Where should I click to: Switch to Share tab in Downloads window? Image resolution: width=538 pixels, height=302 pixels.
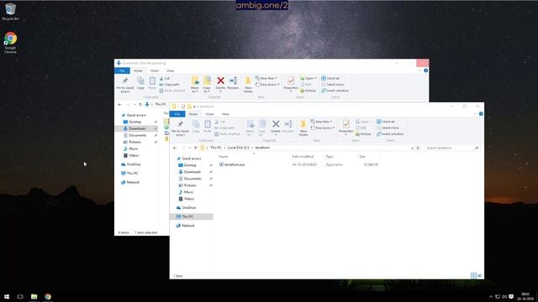point(155,70)
